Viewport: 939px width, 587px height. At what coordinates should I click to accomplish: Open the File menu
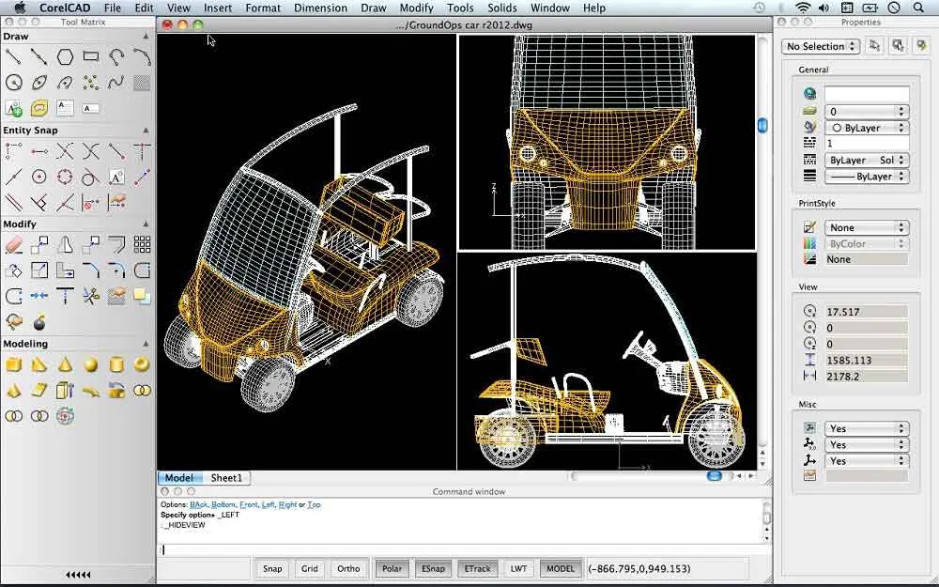point(112,8)
